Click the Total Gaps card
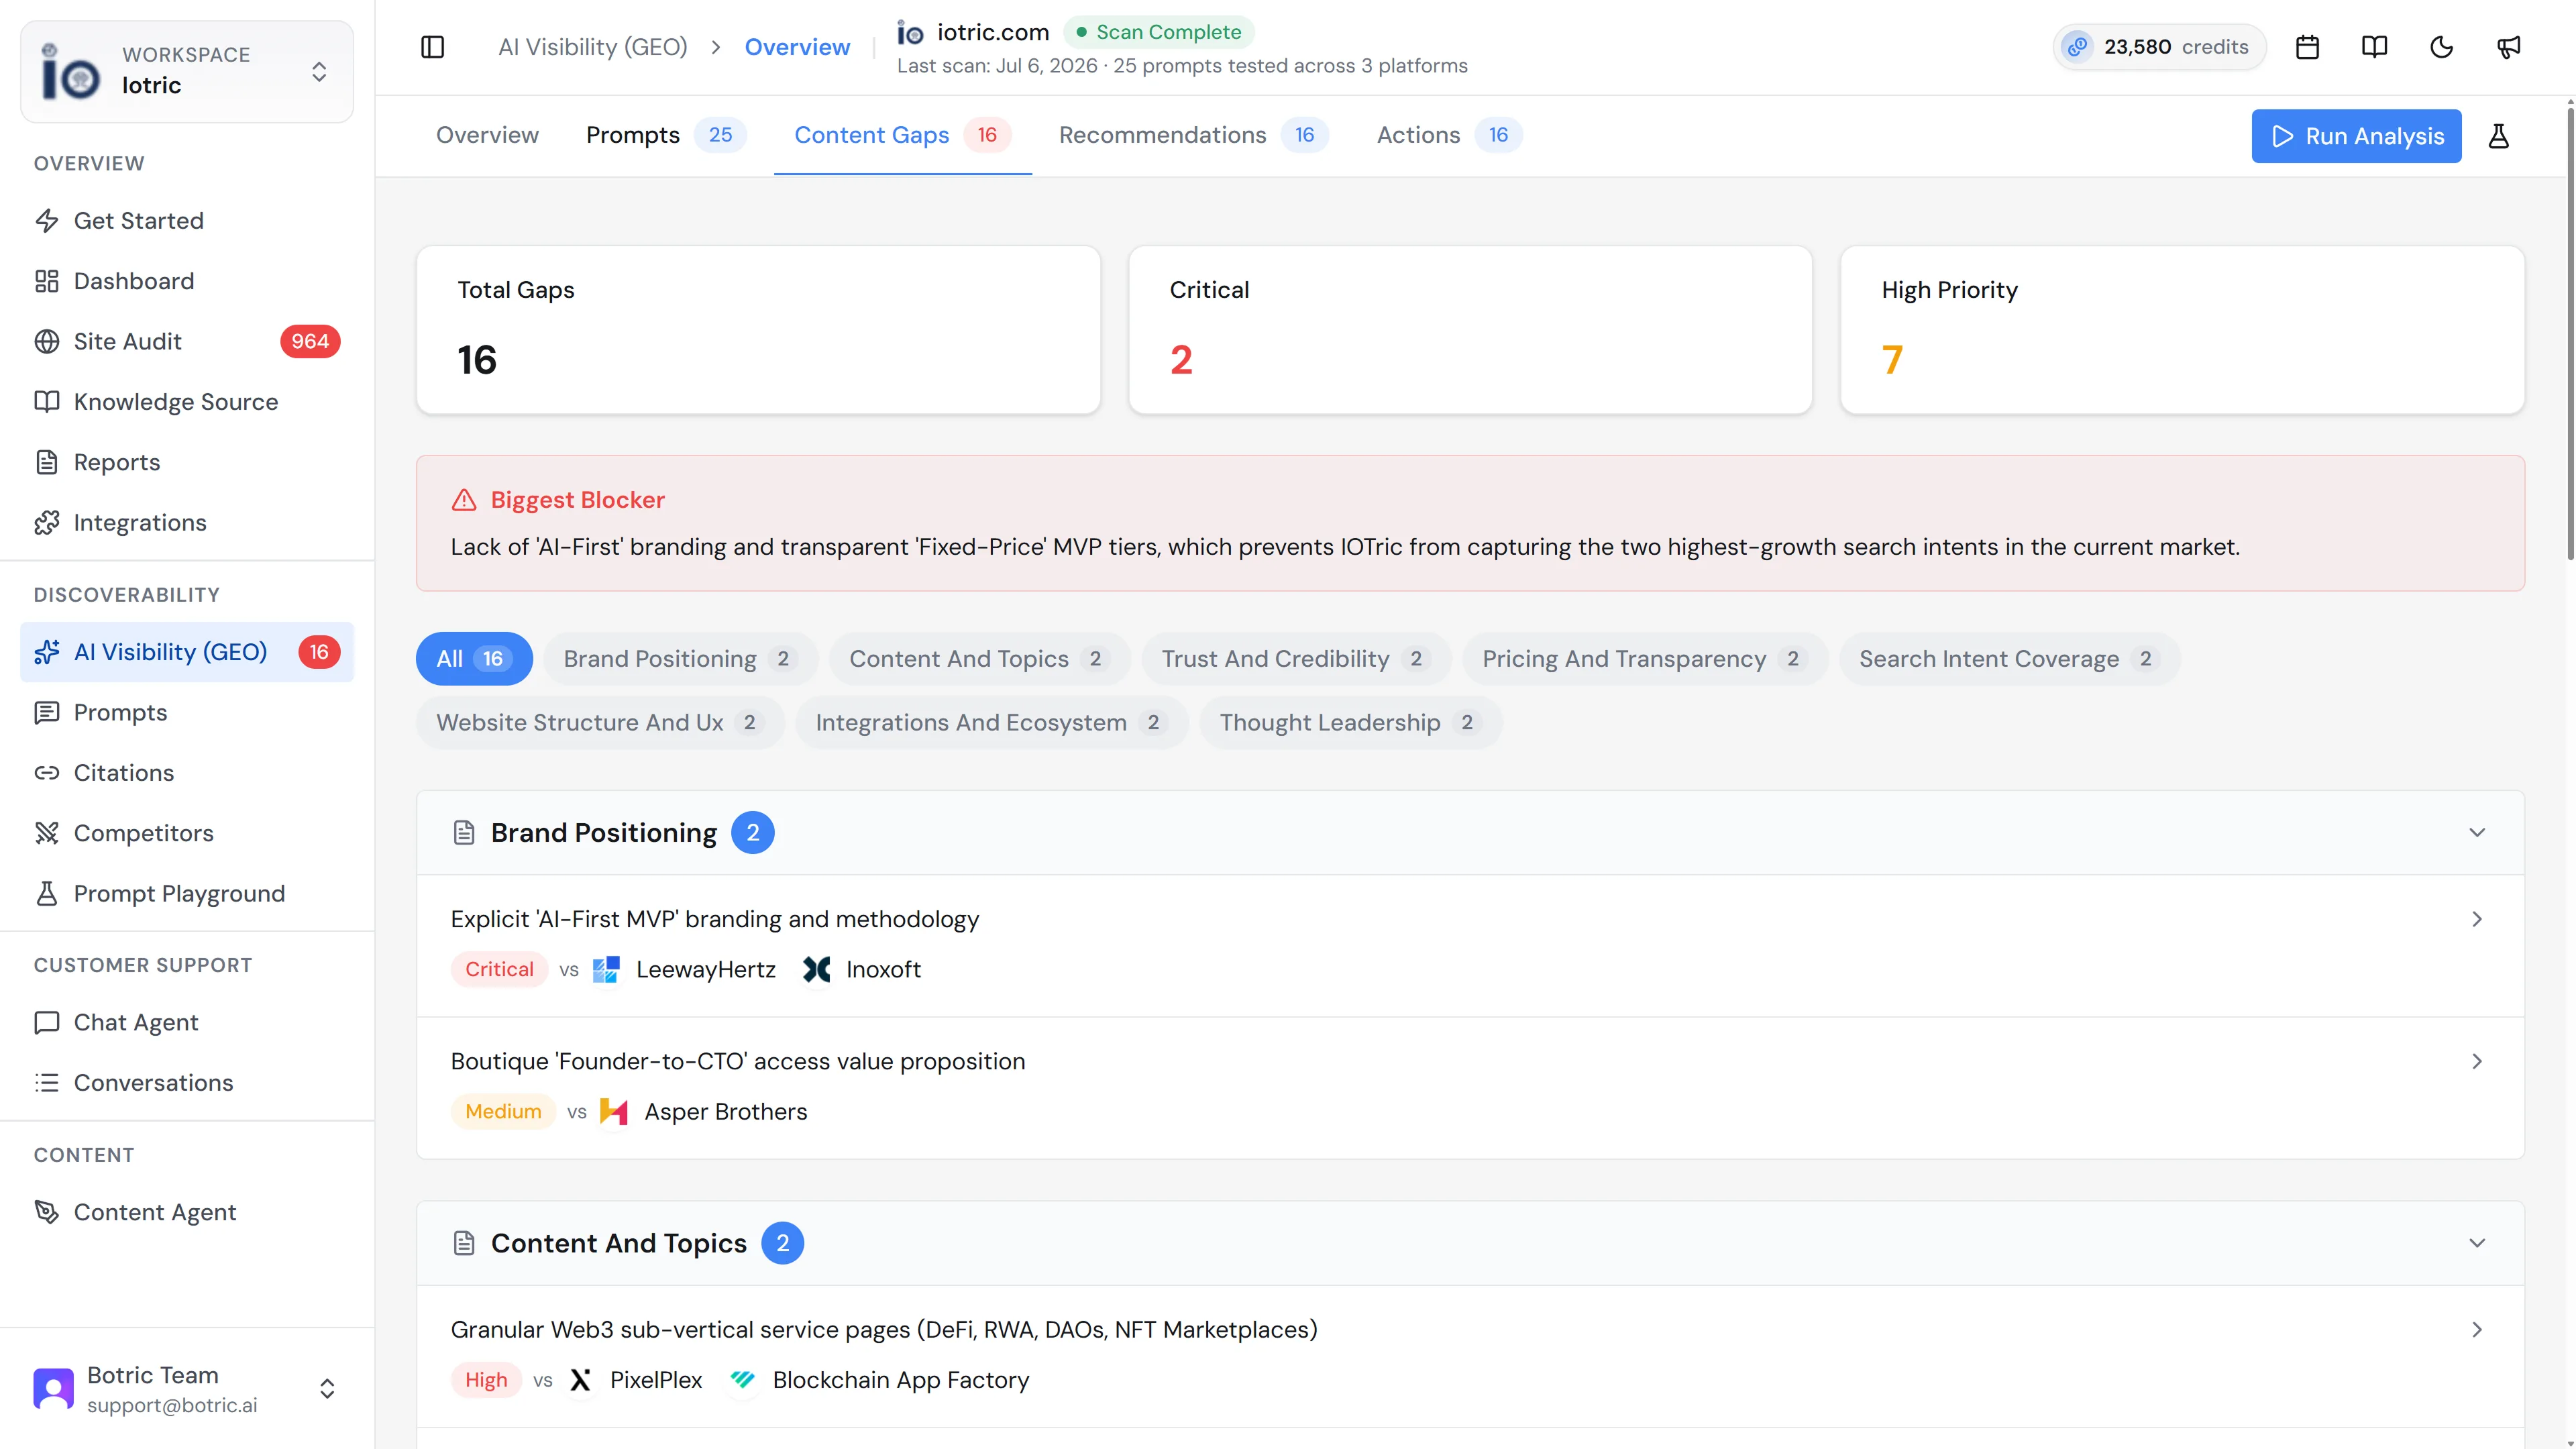2576x1449 pixels. tap(758, 330)
